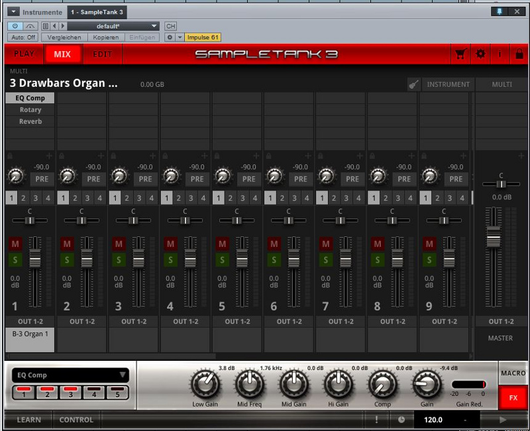Click the red FX button
Image resolution: width=530 pixels, height=431 pixels.
tap(513, 397)
